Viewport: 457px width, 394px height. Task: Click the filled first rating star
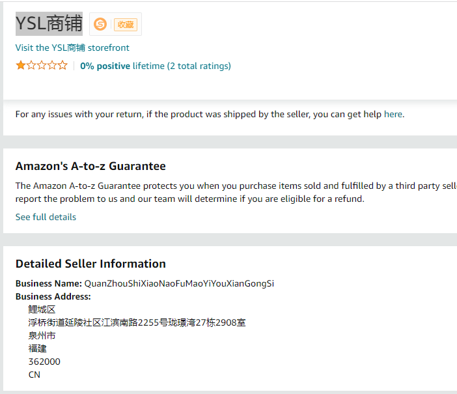point(21,65)
